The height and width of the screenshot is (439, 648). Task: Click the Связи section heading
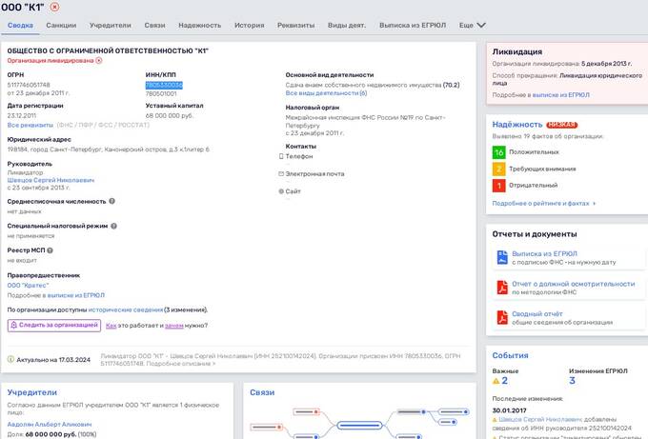click(x=262, y=392)
